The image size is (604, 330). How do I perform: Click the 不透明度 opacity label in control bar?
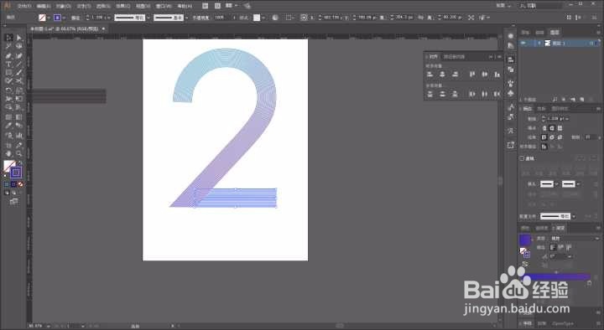200,18
